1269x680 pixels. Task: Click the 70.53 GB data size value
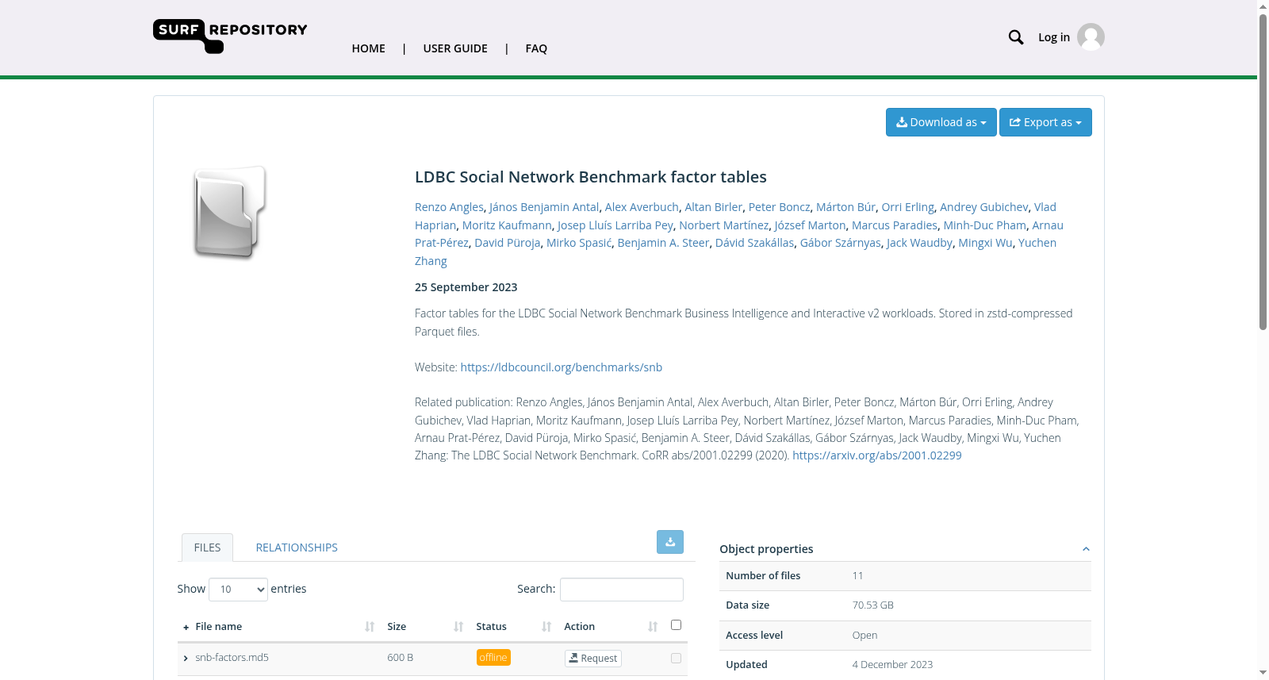pos(872,605)
